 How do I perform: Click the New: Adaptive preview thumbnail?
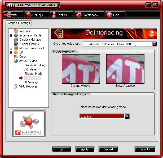coord(125,69)
